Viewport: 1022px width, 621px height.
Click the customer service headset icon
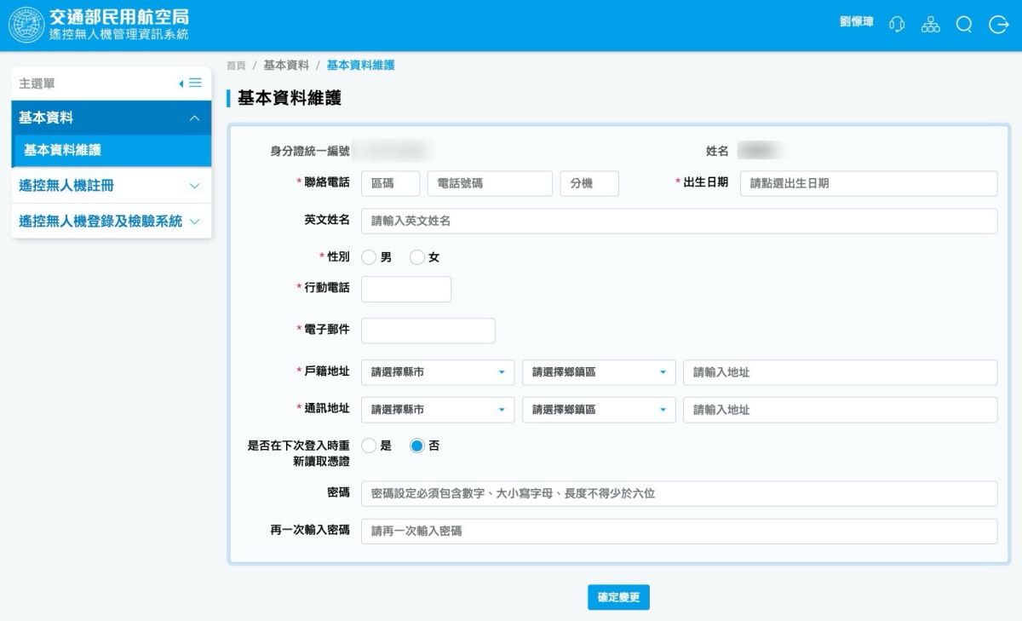pyautogui.click(x=897, y=25)
